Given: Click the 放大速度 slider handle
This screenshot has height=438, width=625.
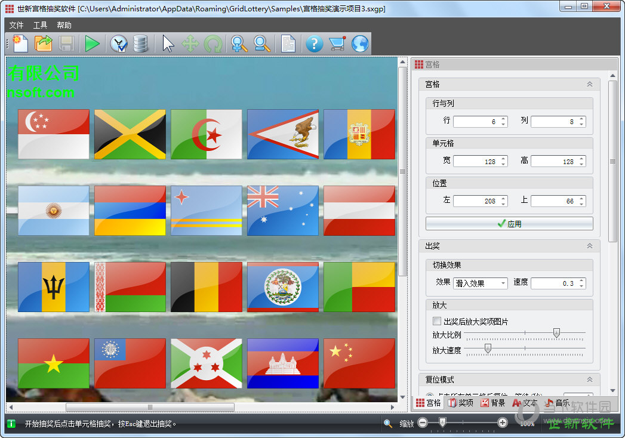Looking at the screenshot, I should click(x=488, y=348).
